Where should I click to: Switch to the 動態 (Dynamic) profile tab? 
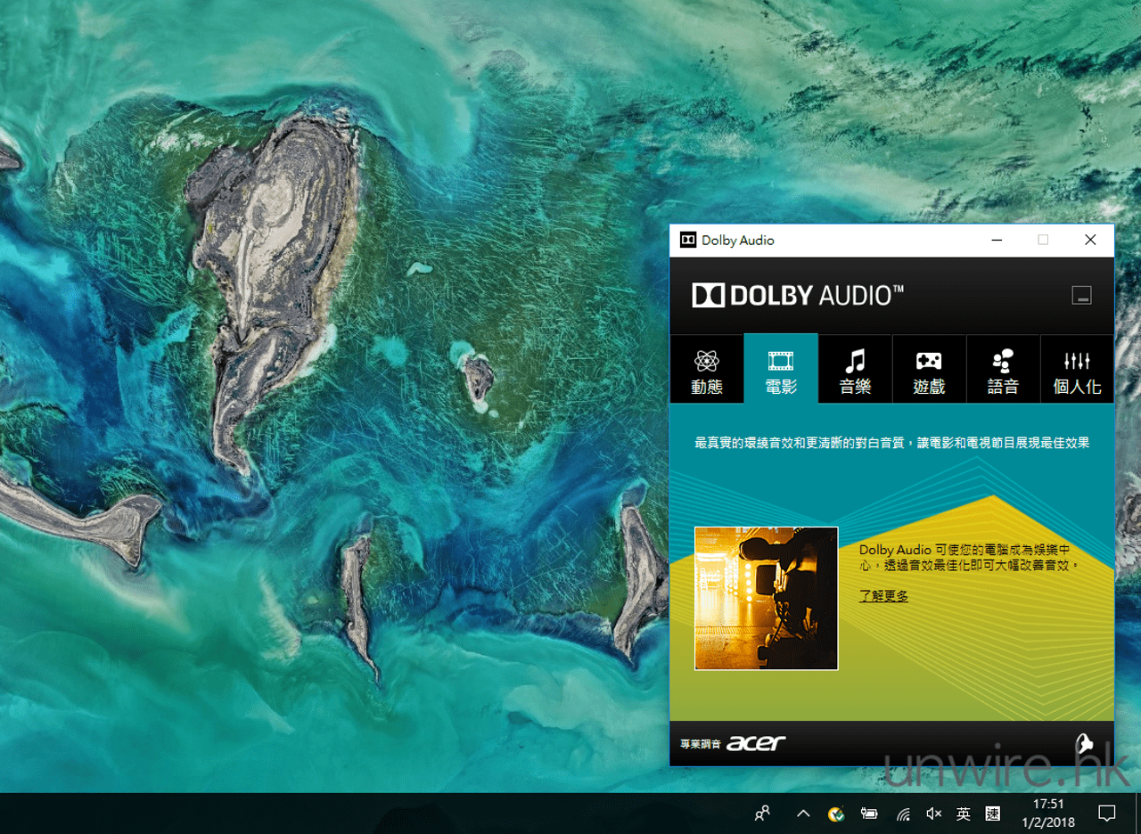click(x=707, y=369)
